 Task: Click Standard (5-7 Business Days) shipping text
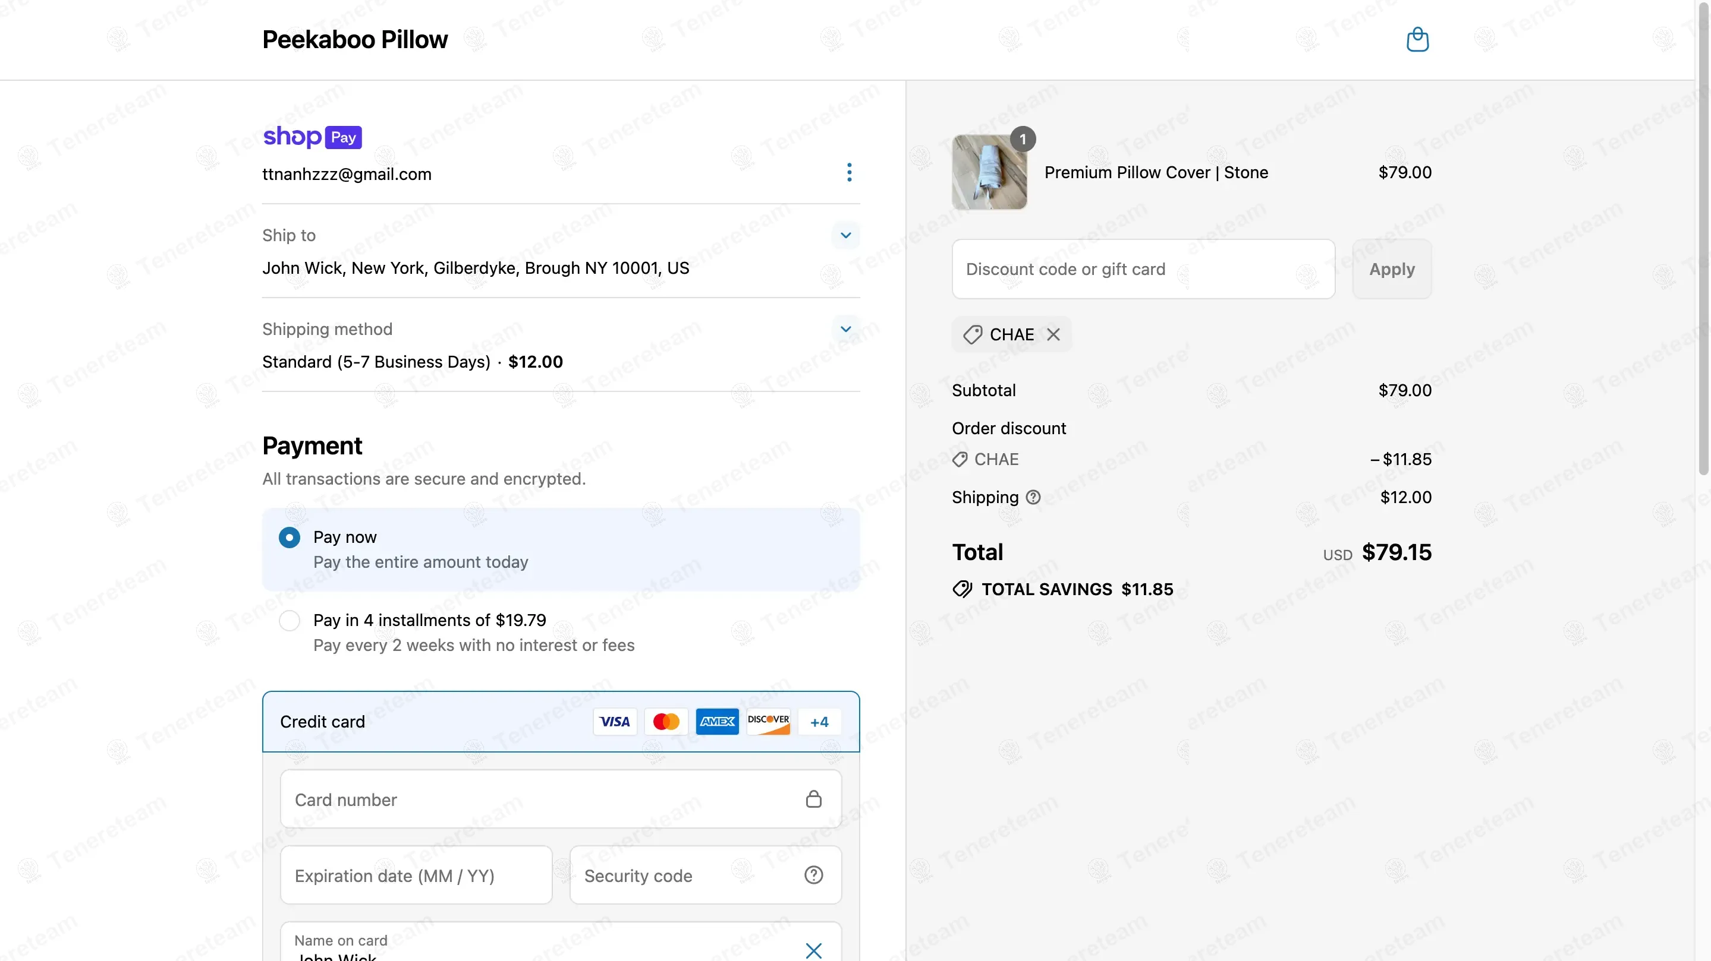click(376, 362)
